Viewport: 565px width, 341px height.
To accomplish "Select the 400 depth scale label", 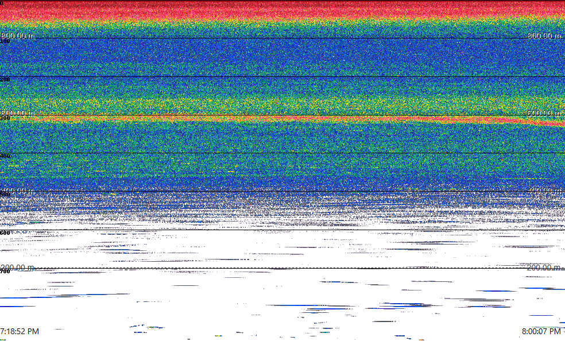I will (x=5, y=156).
